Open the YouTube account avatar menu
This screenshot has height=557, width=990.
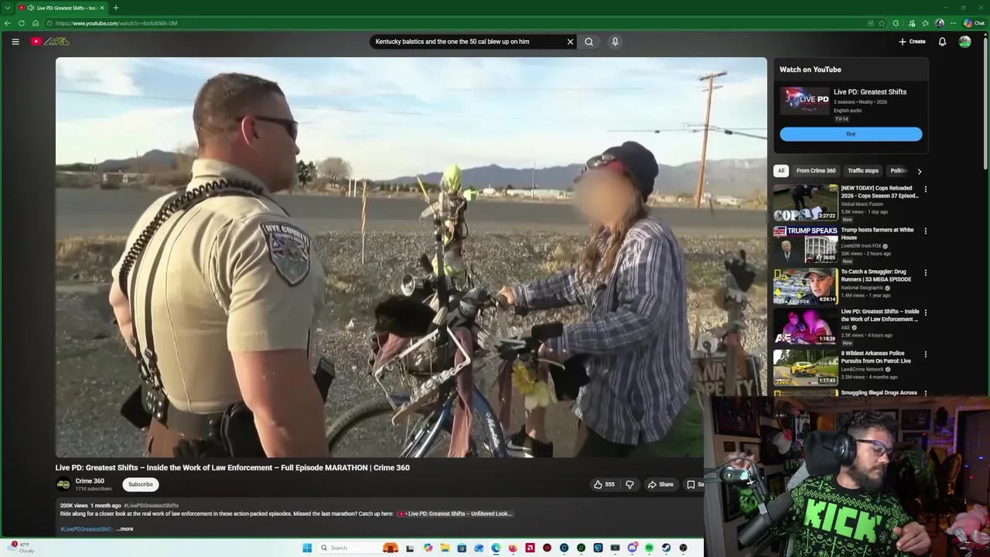pos(964,42)
